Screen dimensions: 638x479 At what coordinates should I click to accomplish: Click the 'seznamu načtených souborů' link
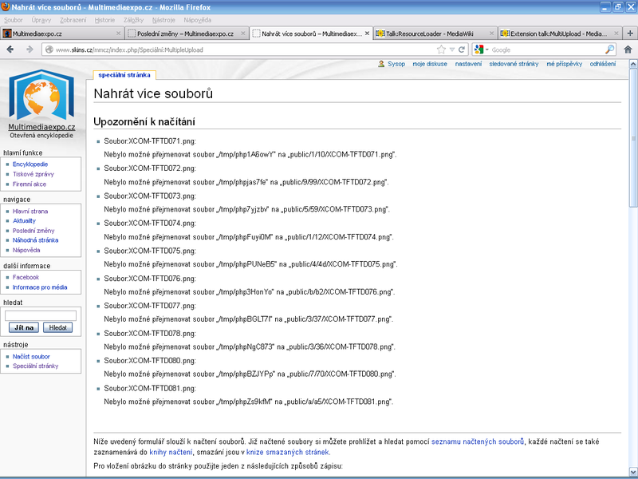(x=477, y=441)
